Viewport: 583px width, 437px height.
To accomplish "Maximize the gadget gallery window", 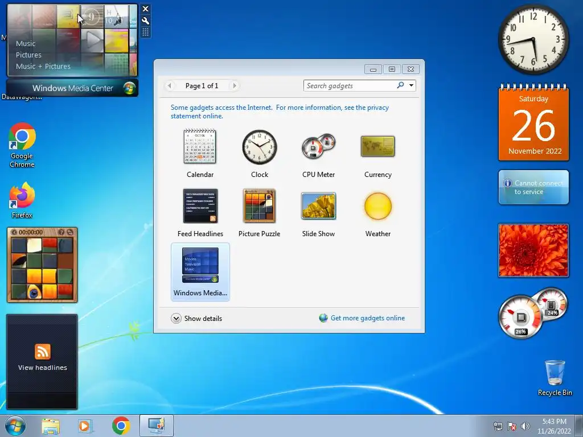I will coord(392,69).
